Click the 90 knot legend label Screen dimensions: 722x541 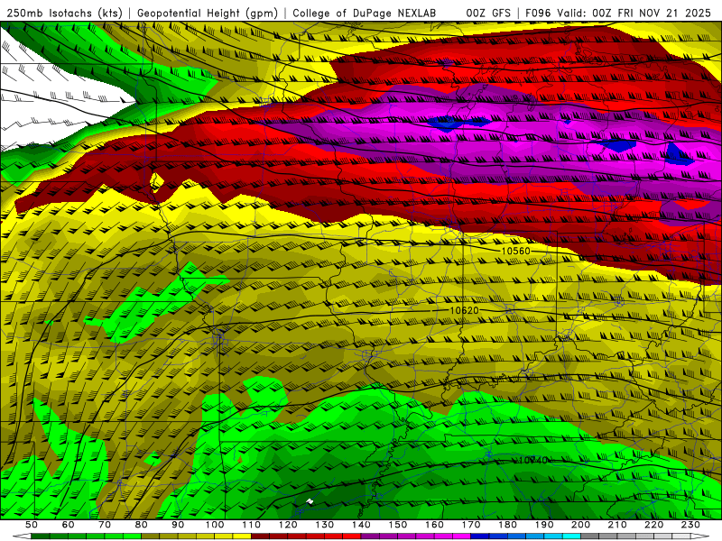pos(178,525)
